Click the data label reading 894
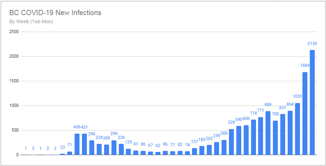The image size is (326, 166). coord(290,104)
